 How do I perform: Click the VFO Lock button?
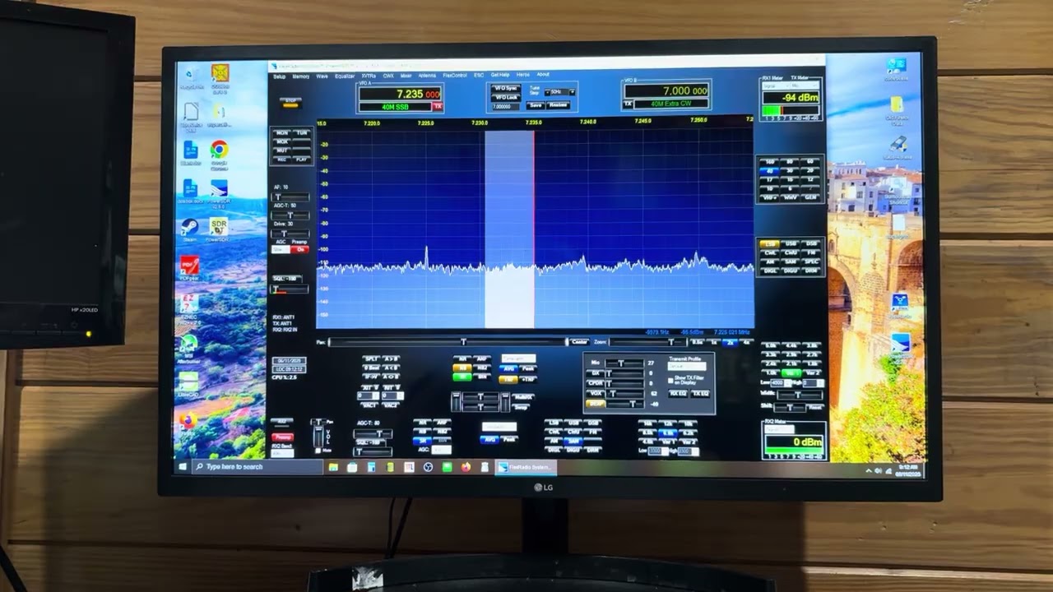pos(506,97)
